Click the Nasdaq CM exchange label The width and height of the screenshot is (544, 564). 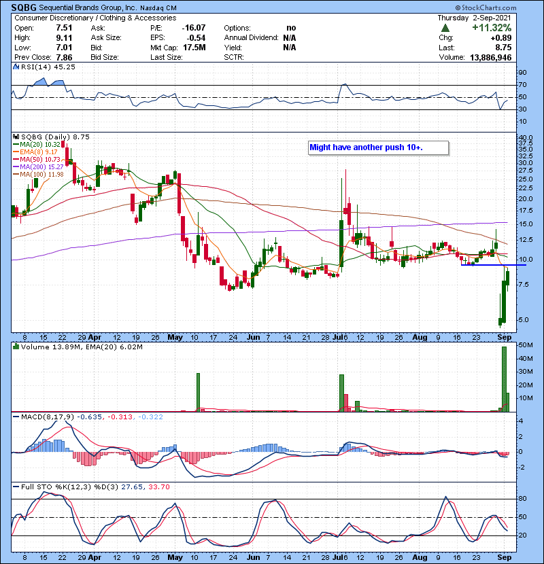[158, 8]
